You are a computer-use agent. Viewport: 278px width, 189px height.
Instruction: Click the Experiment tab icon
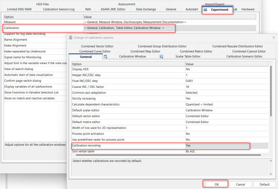[x=205, y=10]
